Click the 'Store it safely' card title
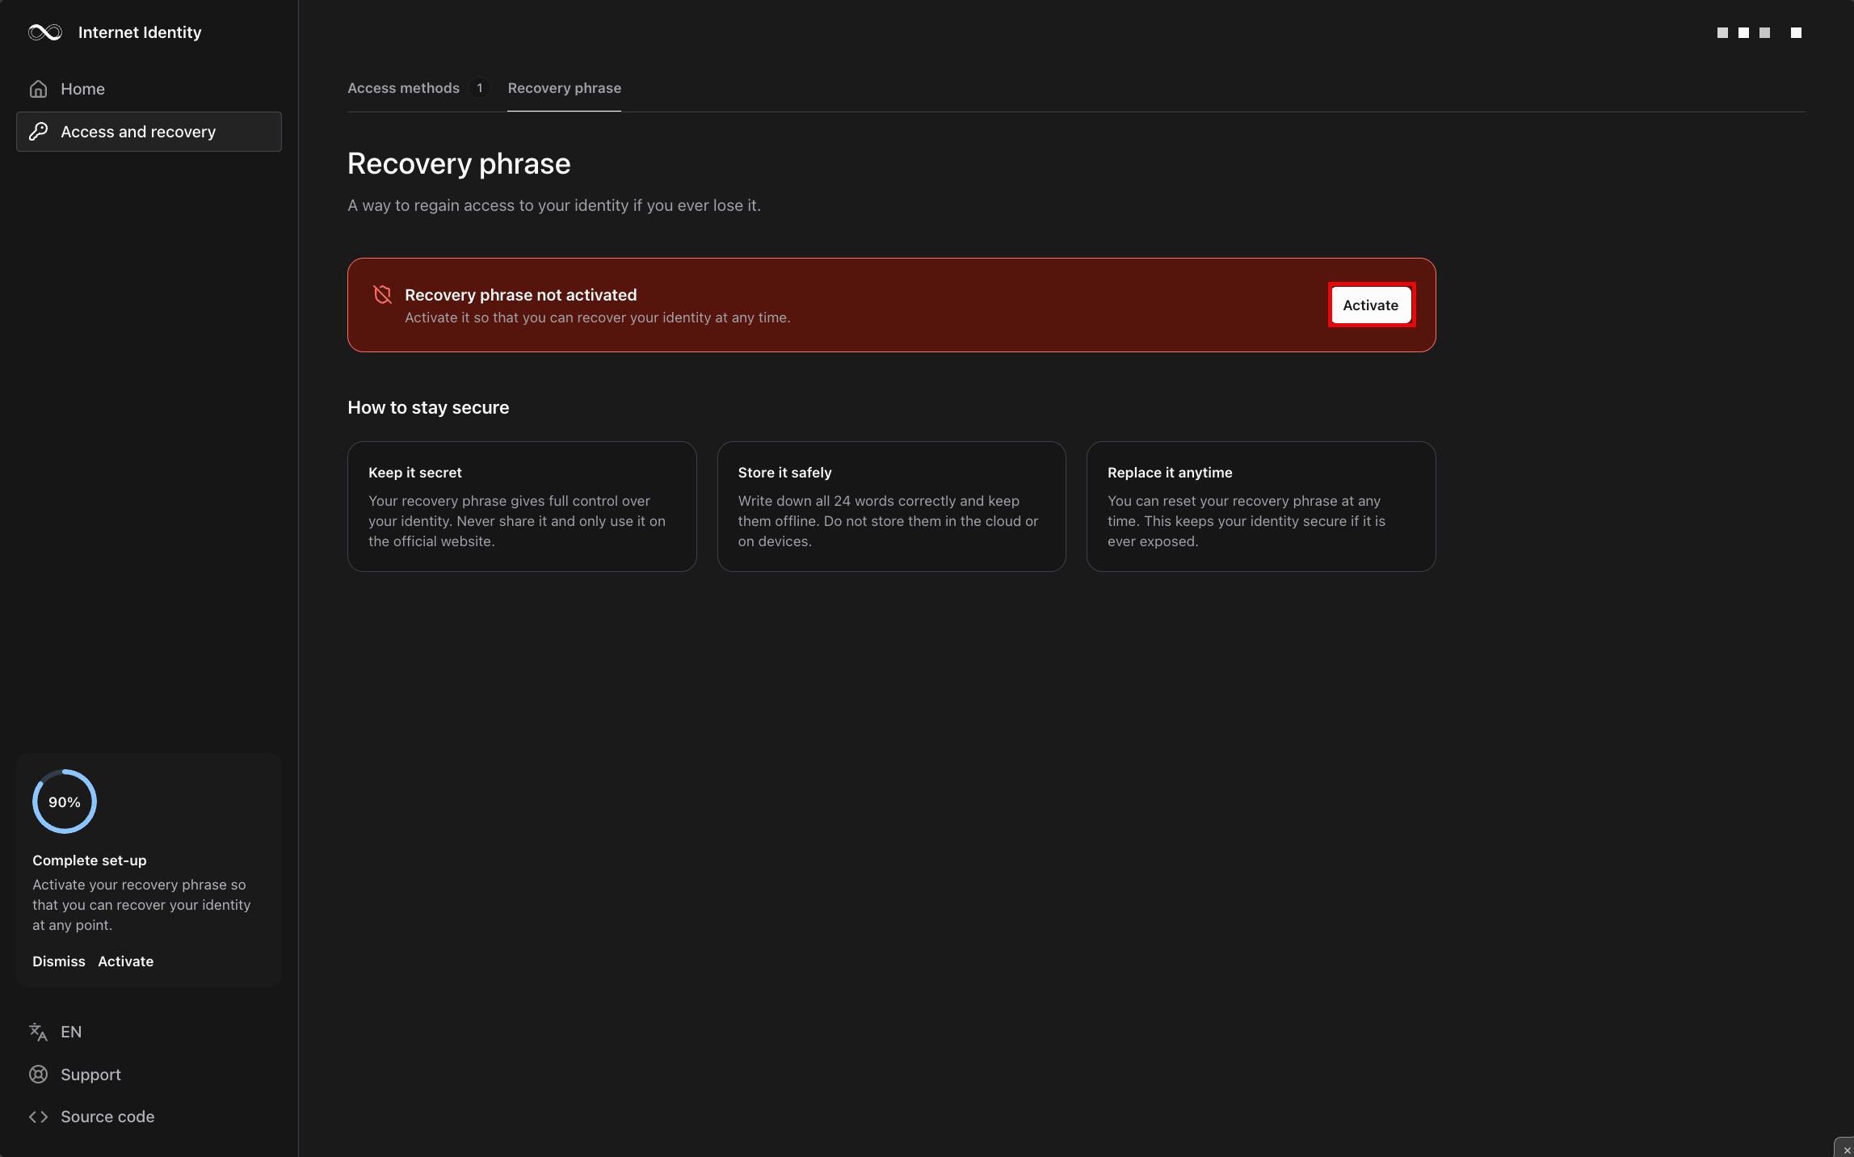Image resolution: width=1854 pixels, height=1157 pixels. pos(784,473)
